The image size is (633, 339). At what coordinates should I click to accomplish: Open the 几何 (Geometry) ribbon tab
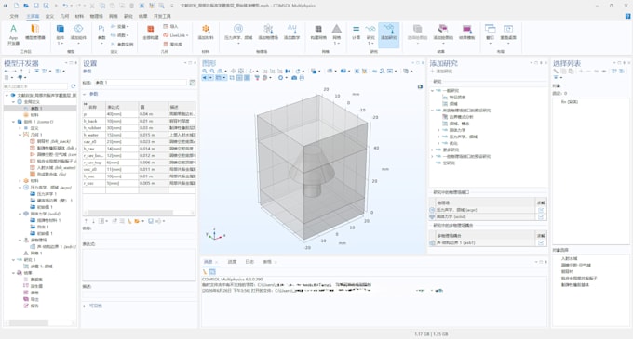[64, 16]
